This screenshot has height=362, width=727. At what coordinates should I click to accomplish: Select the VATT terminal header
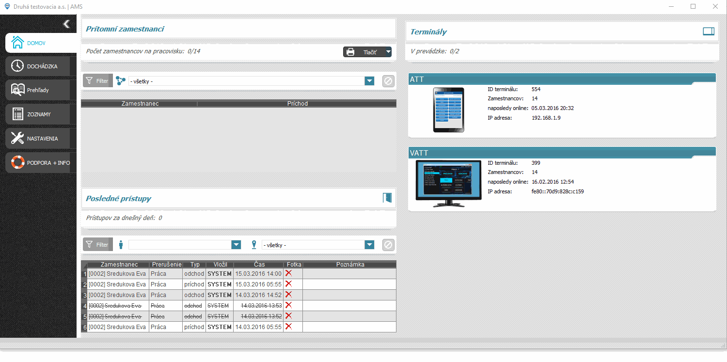562,153
